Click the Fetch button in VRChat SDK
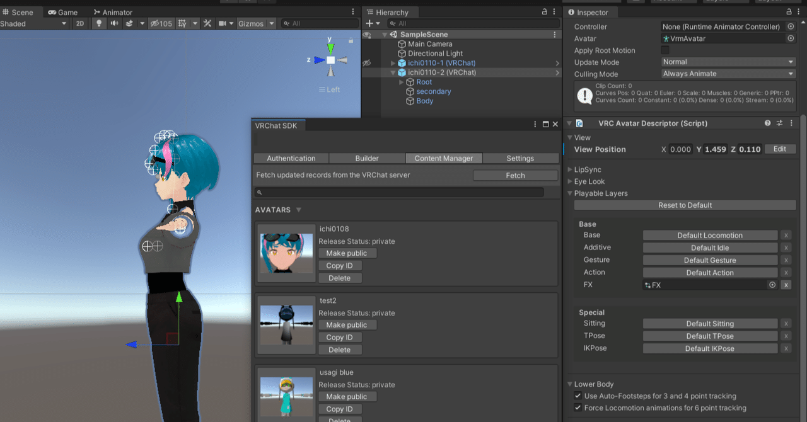This screenshot has height=422, width=807. (x=515, y=175)
